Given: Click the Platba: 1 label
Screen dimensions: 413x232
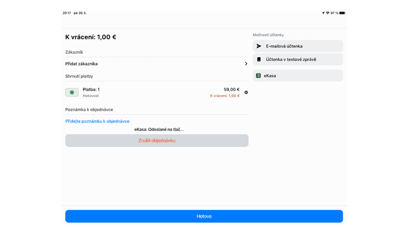Looking at the screenshot, I should (91, 90).
